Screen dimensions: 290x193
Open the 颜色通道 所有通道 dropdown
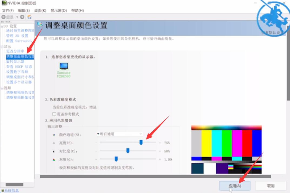click(119, 134)
